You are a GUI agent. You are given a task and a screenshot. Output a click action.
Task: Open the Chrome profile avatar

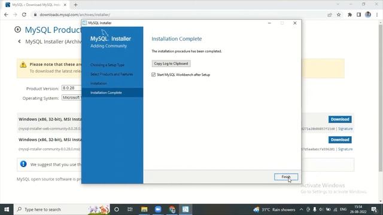click(x=368, y=14)
